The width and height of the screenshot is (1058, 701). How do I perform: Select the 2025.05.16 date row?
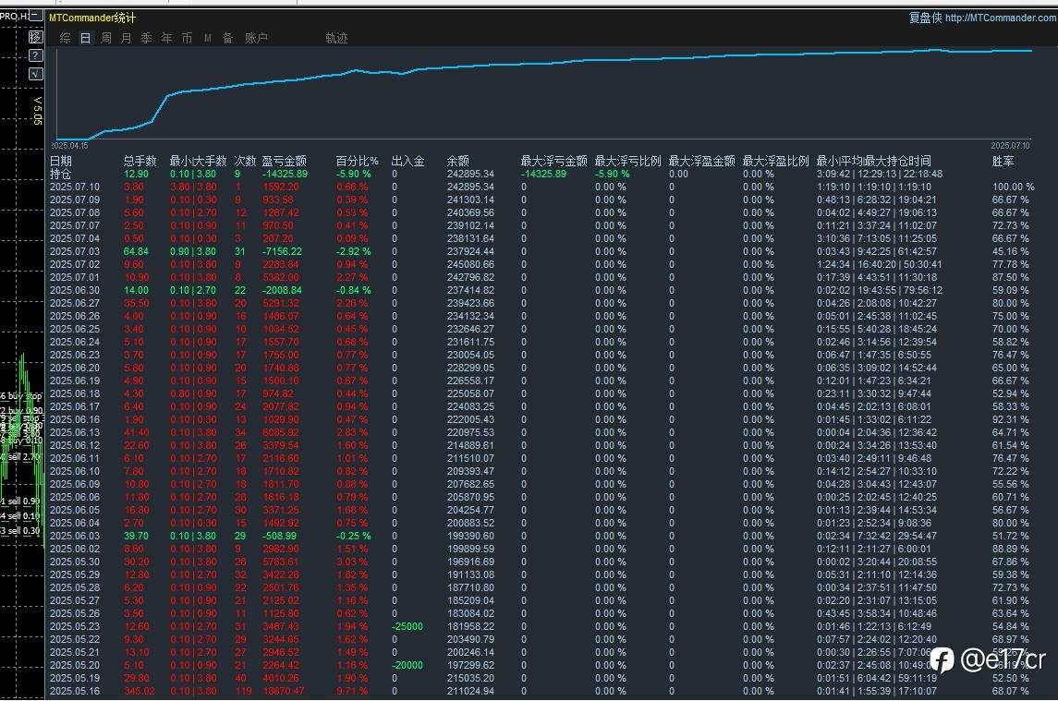tap(74, 691)
